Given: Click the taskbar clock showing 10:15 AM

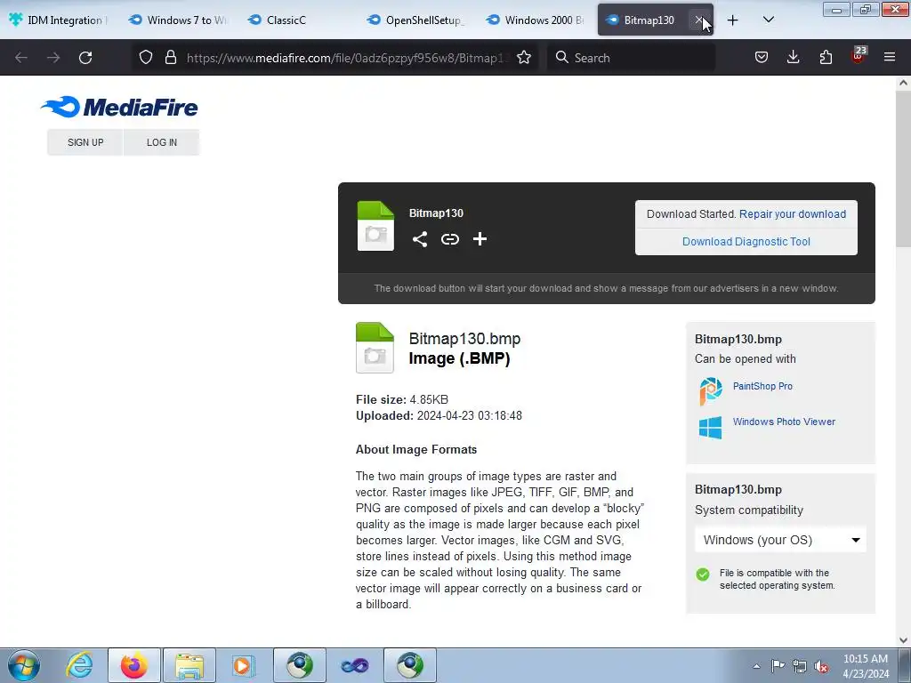Looking at the screenshot, I should coord(866,666).
